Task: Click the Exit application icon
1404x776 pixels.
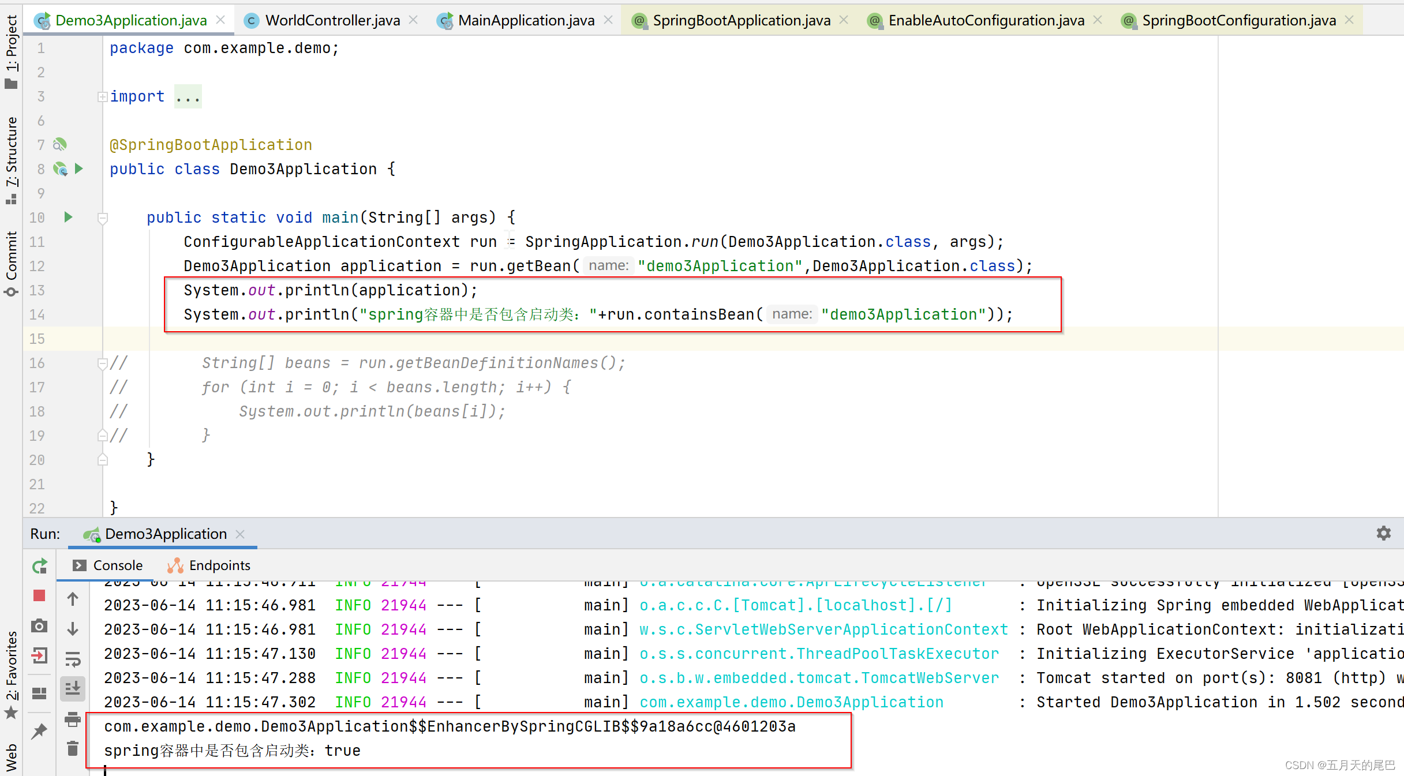Action: tap(39, 655)
